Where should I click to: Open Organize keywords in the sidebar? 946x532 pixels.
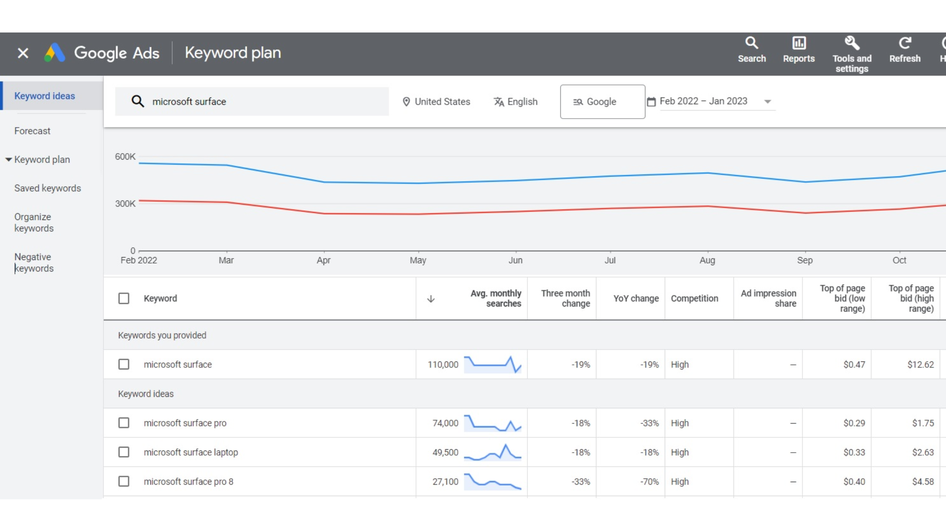[x=34, y=223]
